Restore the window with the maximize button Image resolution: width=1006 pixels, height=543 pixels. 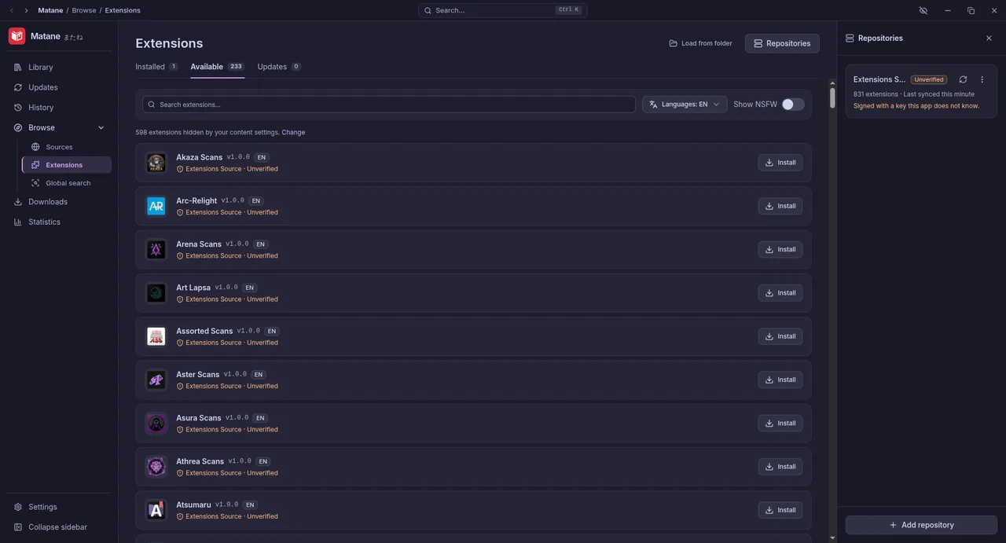(971, 10)
